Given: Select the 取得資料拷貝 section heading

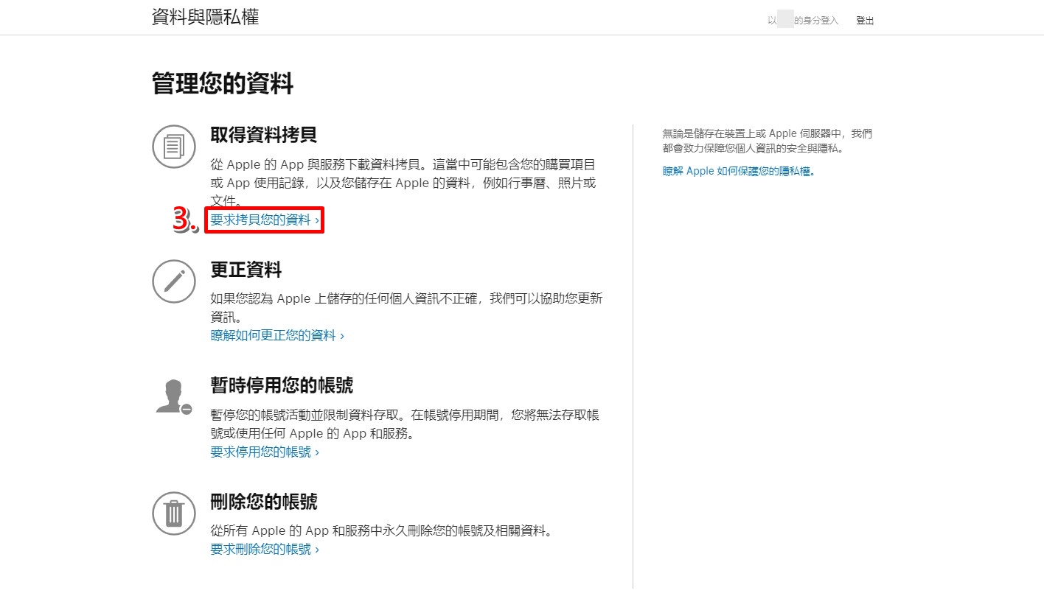Looking at the screenshot, I should tap(264, 135).
